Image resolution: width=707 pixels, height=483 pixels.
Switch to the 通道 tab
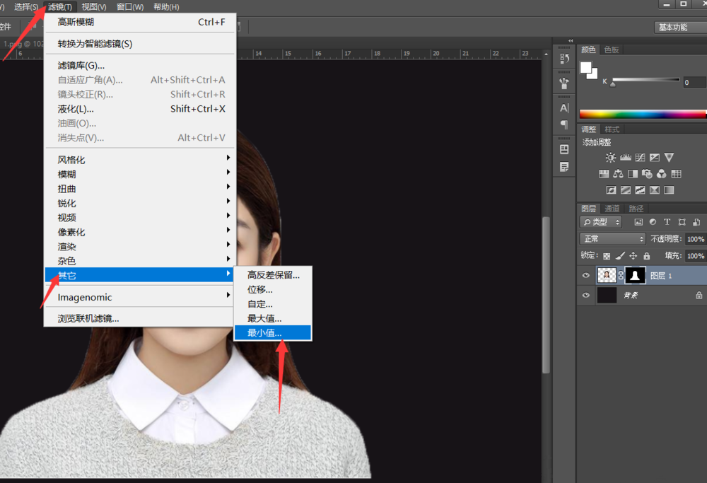(x=612, y=209)
